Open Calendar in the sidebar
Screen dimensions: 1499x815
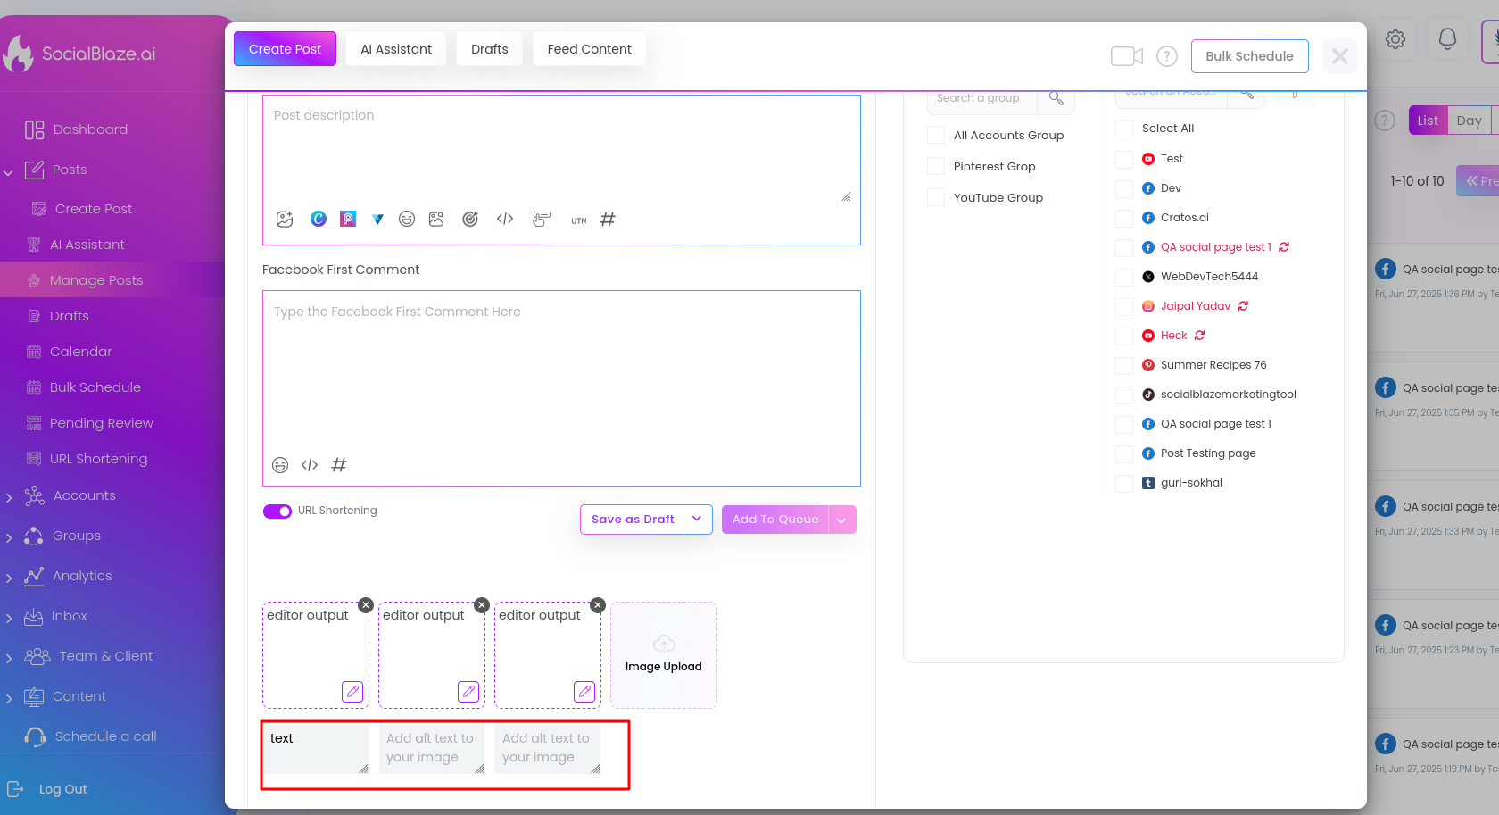click(81, 352)
